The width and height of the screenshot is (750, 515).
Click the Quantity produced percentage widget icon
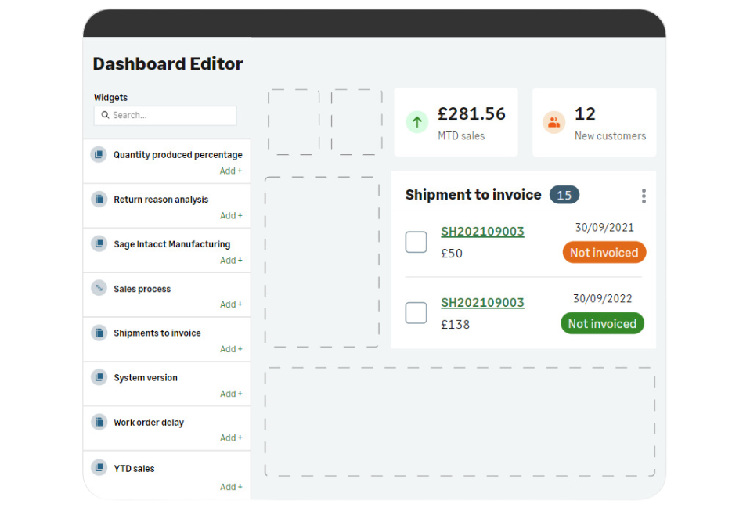99,154
